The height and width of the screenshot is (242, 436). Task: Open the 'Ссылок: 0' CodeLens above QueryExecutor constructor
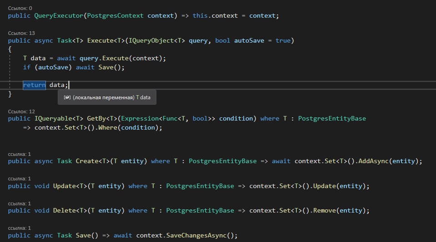[x=20, y=8]
